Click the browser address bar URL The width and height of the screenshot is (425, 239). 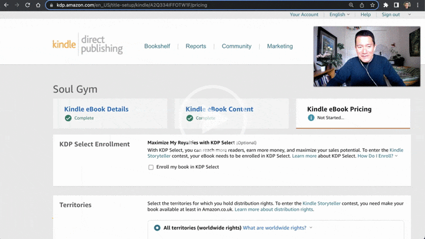tap(132, 5)
